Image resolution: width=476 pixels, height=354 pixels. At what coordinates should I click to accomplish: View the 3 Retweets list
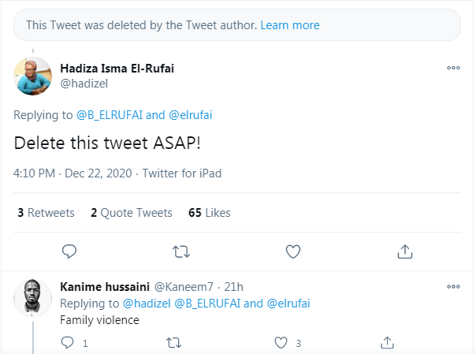(x=46, y=213)
